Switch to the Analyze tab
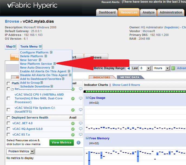The image size is (186, 165). [149, 12]
